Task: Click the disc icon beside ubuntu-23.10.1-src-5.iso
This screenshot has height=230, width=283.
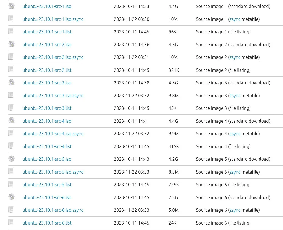Action: 11,159
